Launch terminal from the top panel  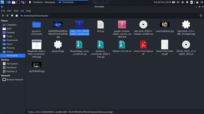point(18,2)
